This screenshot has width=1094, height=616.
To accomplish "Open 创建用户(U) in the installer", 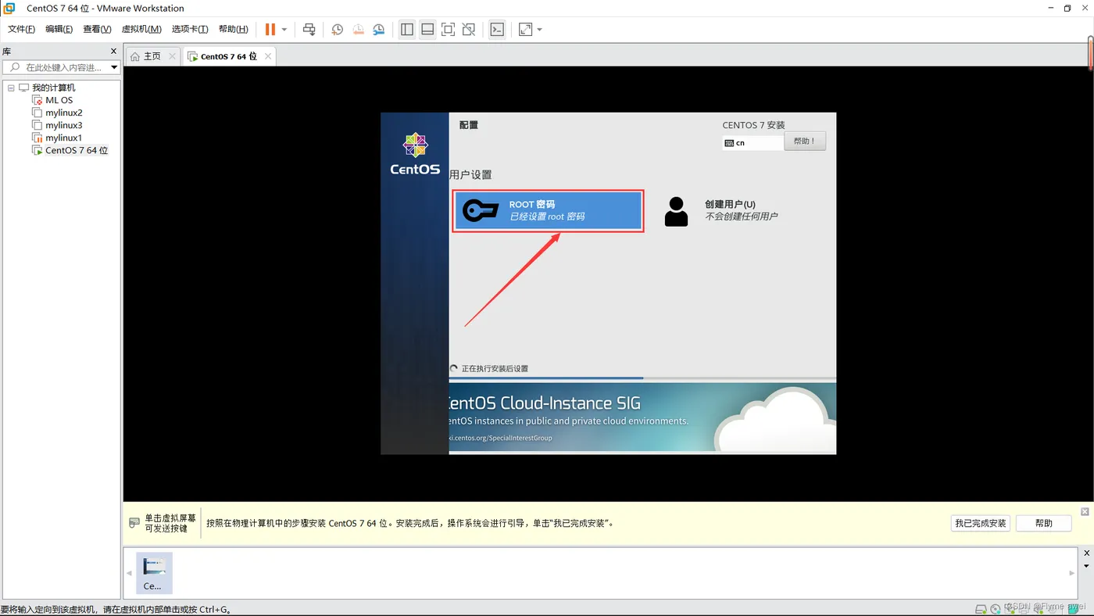I will (x=720, y=210).
